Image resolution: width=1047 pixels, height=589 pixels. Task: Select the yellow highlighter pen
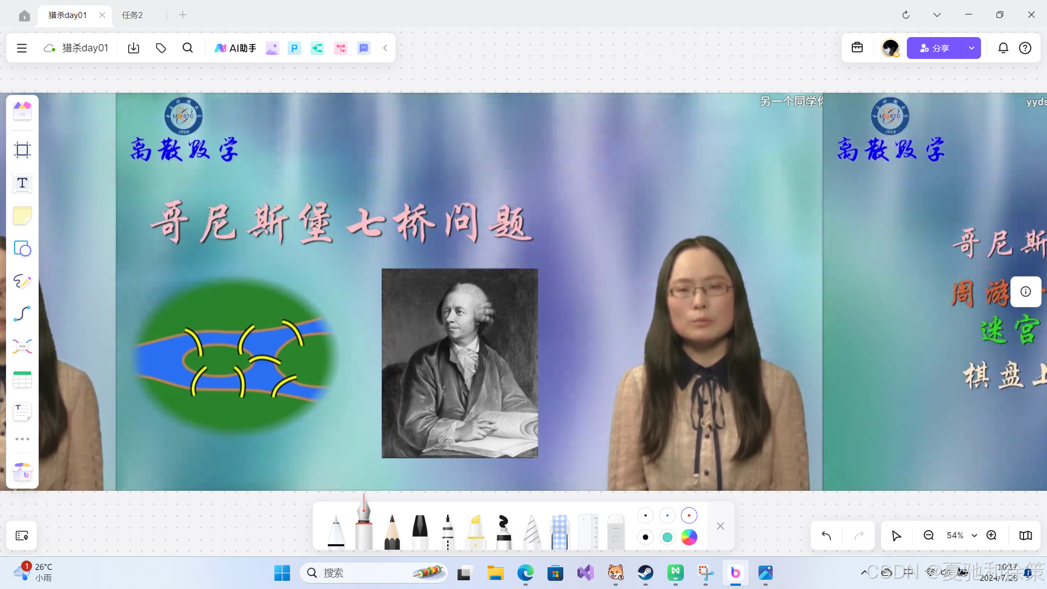click(476, 532)
